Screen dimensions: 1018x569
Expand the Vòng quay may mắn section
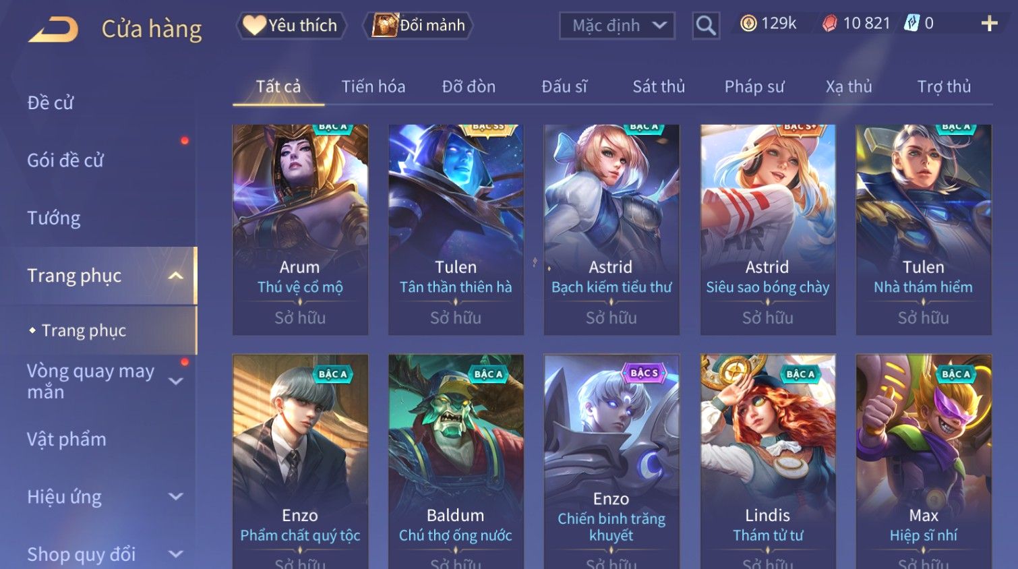(x=176, y=382)
